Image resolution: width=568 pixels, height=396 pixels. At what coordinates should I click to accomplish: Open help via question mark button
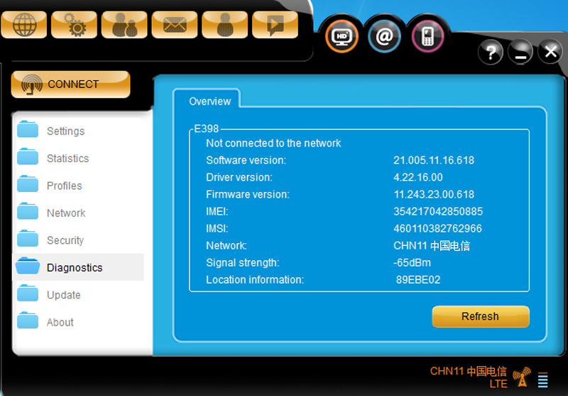491,52
